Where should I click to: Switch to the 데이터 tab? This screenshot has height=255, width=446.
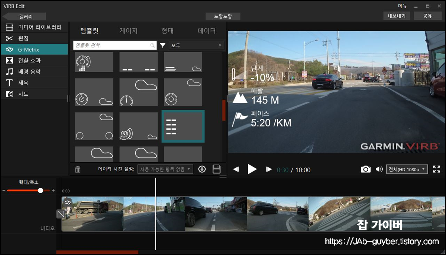pyautogui.click(x=207, y=31)
